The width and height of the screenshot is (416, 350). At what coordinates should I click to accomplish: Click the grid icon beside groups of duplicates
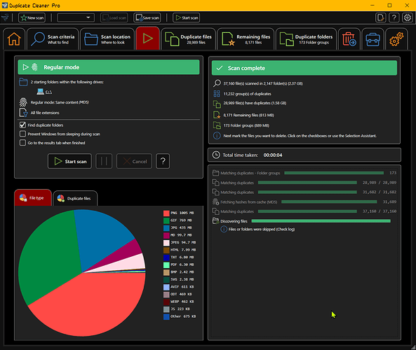click(x=217, y=94)
